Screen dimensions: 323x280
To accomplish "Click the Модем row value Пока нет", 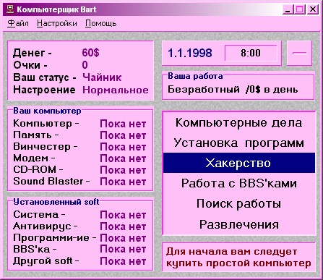I will (123, 158).
